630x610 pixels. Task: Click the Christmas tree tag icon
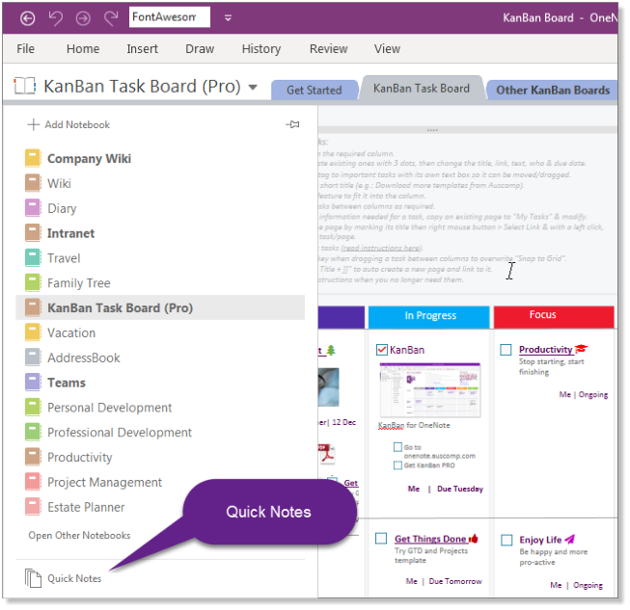[x=331, y=351]
